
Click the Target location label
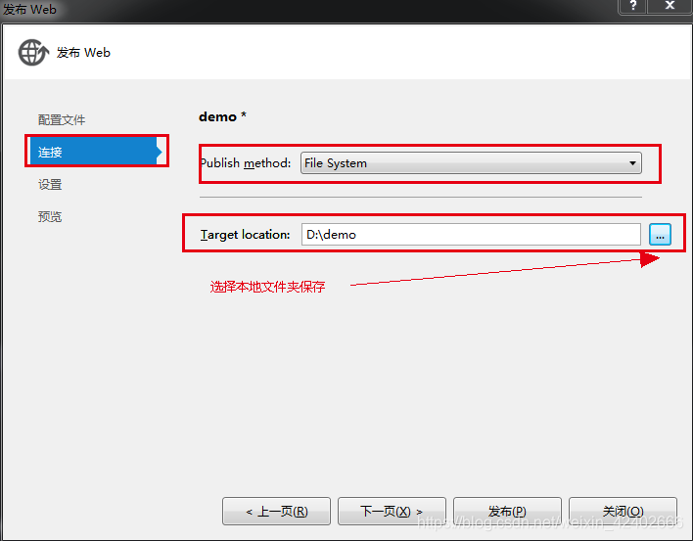point(246,235)
